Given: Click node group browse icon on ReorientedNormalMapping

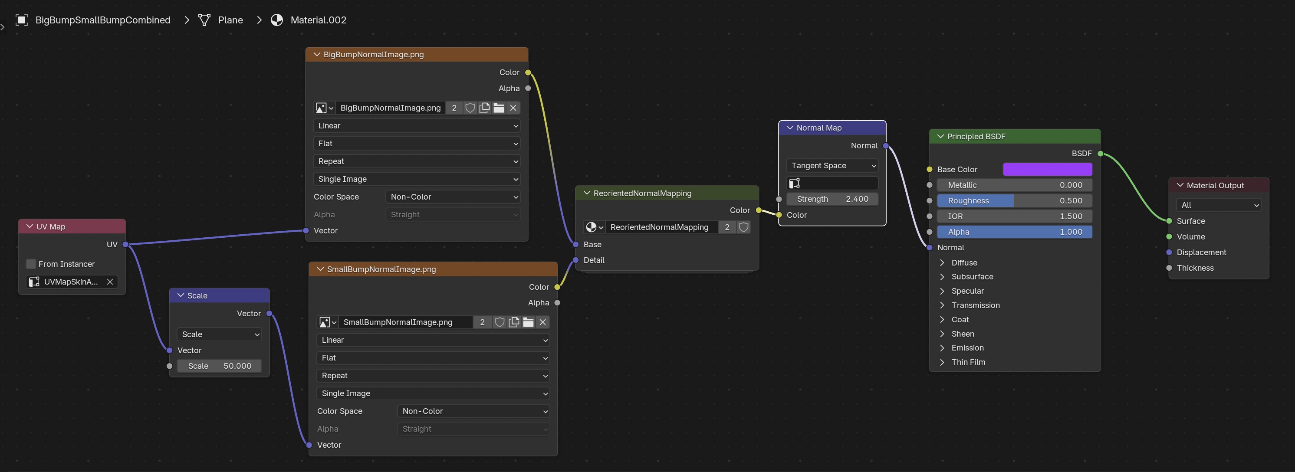Looking at the screenshot, I should (594, 227).
